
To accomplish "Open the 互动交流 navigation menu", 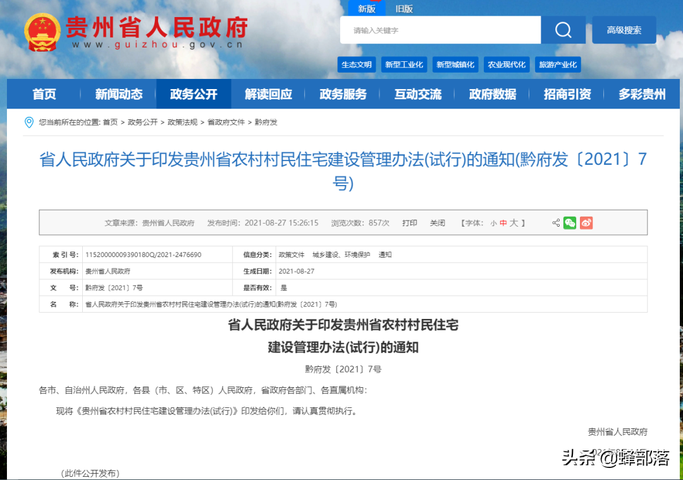I will coord(417,93).
